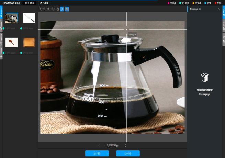Open the Labeling tab on left sidebar
The width and height of the screenshot is (225, 158).
click(1, 39)
